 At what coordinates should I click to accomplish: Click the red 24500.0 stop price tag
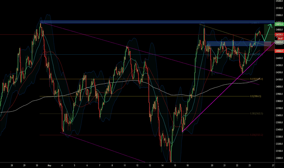[x=279, y=51]
